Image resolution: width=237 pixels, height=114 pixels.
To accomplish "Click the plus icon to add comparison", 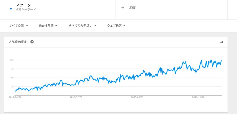I will tap(123, 8).
